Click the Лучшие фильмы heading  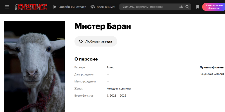(212, 67)
